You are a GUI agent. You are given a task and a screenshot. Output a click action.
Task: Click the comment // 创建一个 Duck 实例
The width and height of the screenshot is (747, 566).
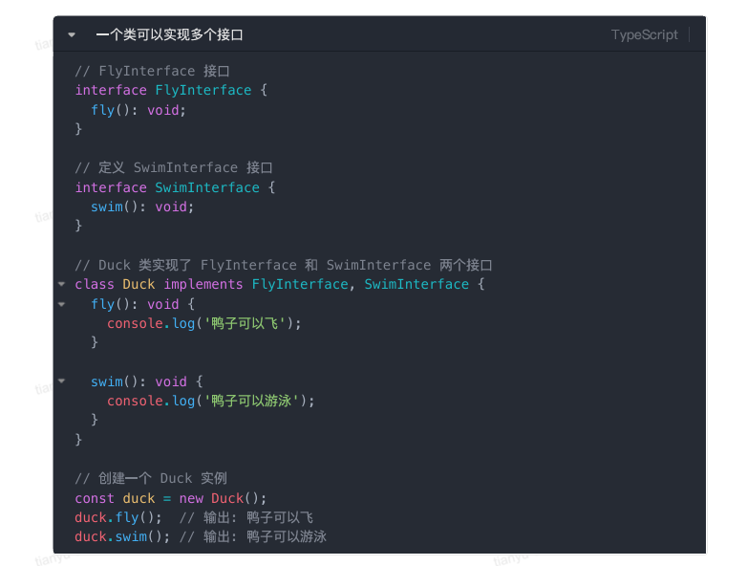click(x=151, y=478)
